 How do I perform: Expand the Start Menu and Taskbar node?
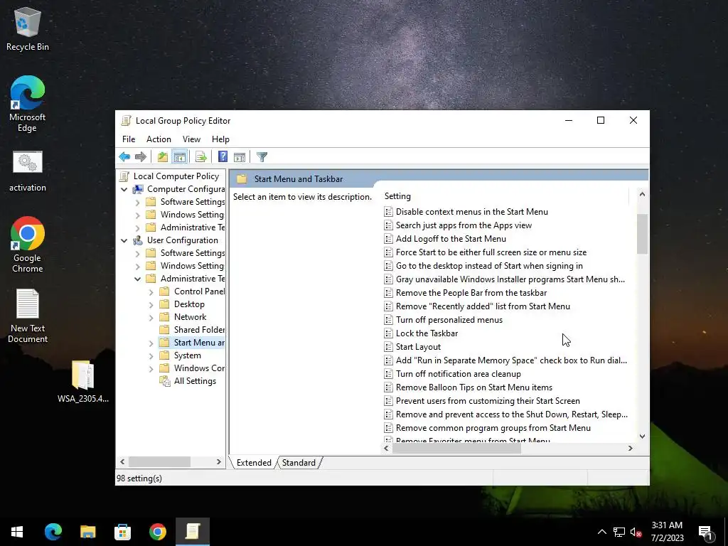[x=151, y=343]
